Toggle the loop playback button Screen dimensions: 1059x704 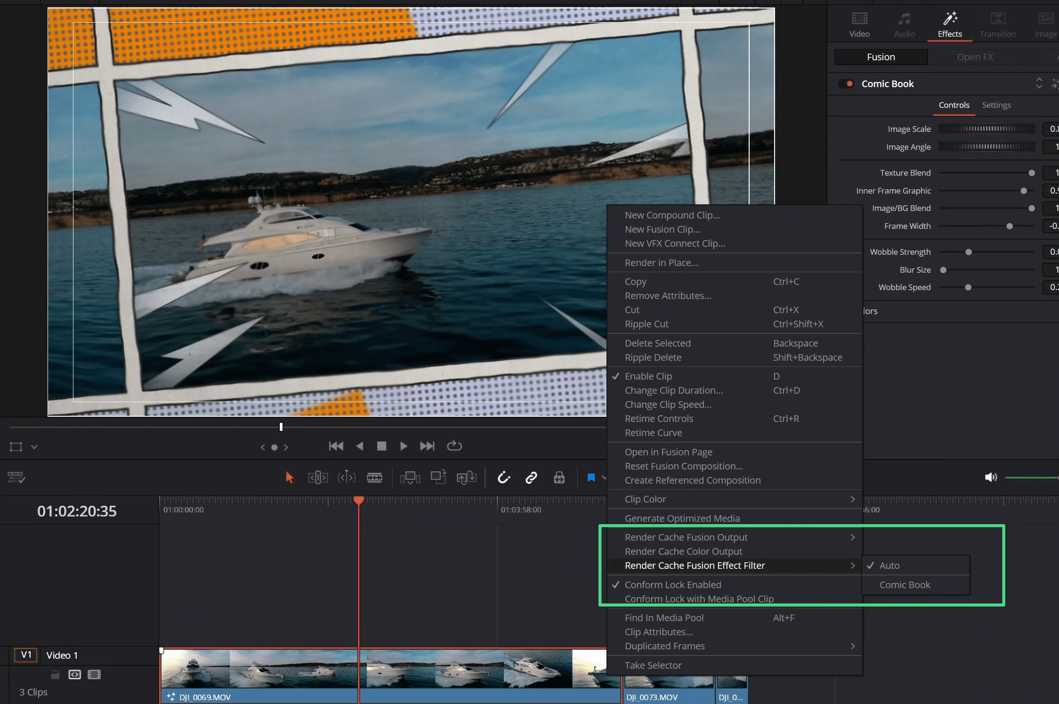[x=454, y=445]
